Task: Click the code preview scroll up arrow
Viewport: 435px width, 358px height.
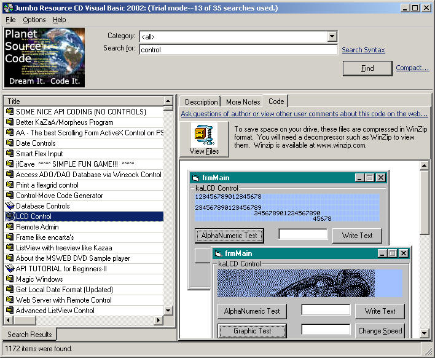Action: pyautogui.click(x=424, y=165)
